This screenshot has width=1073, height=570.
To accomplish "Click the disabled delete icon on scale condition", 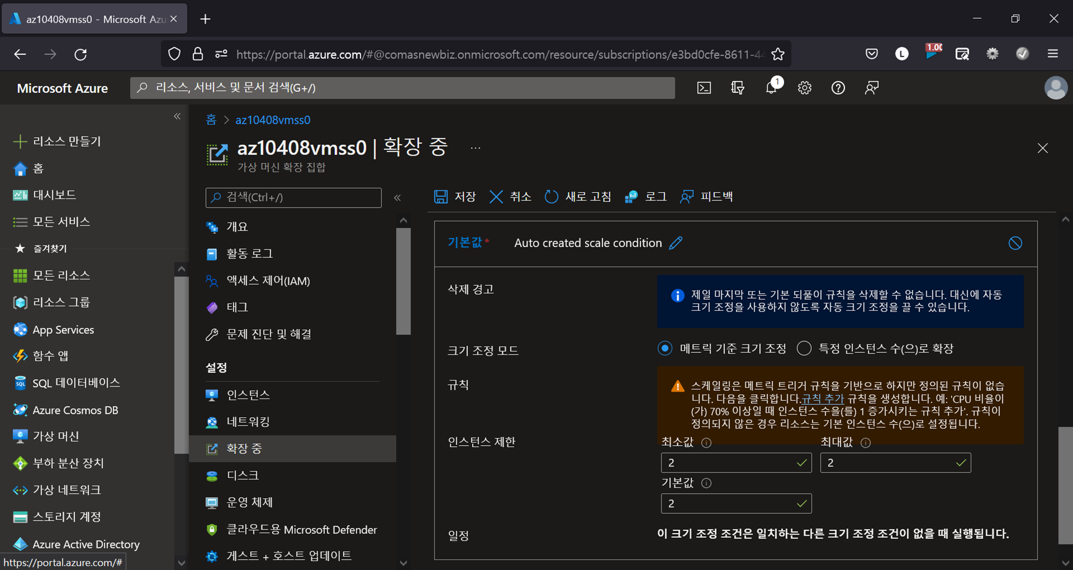I will (x=1015, y=243).
